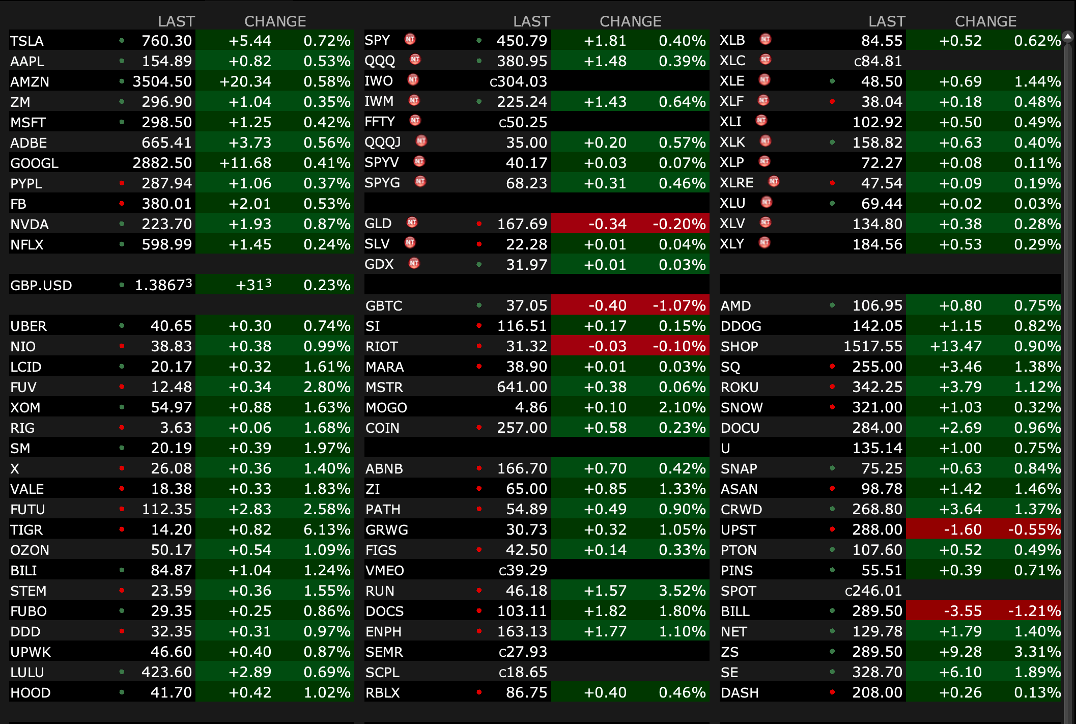The height and width of the screenshot is (724, 1076).
Task: Click the NT icon beside SPY
Action: [x=410, y=39]
